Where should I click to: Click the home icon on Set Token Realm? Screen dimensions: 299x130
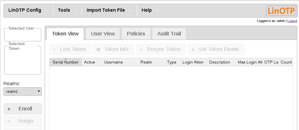pos(193,49)
